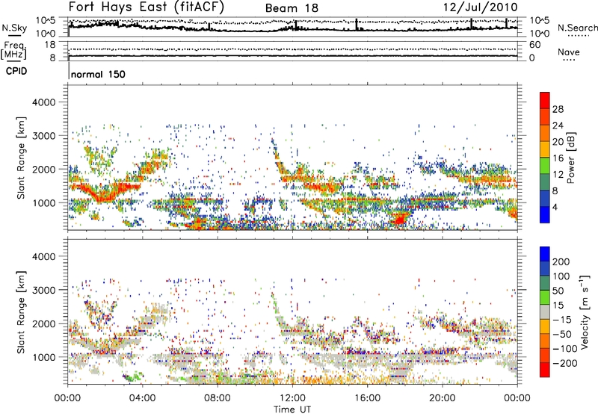Click the blue bottom segment of the Power color bar
Viewport: 598px width, 414px height.
(545, 214)
